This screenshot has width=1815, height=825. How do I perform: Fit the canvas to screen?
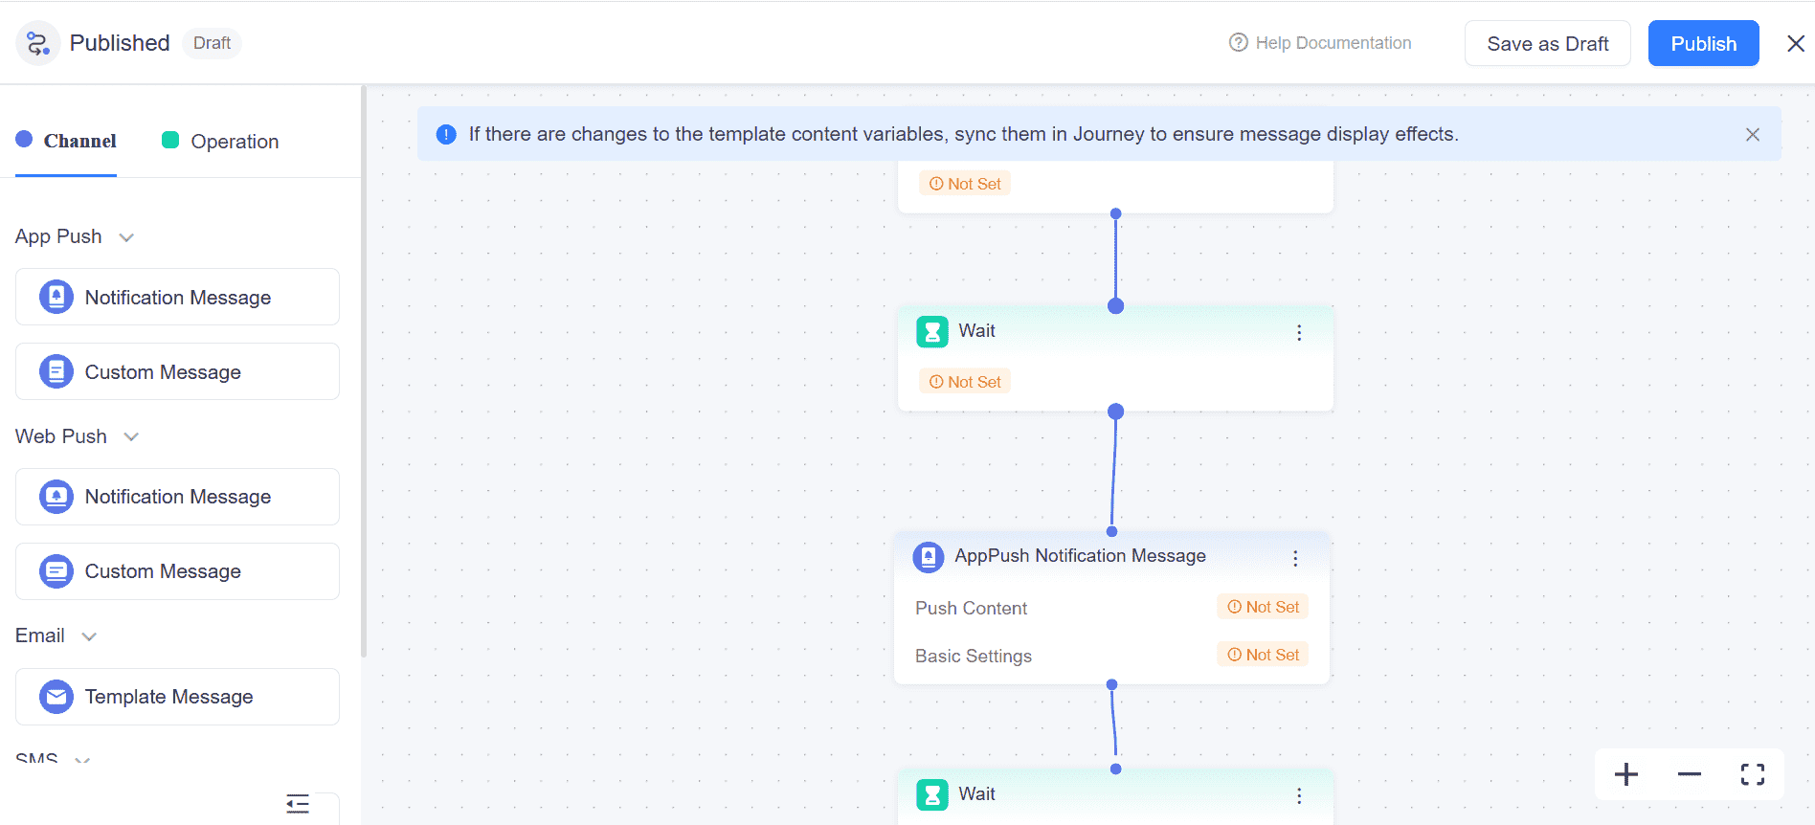click(x=1753, y=774)
